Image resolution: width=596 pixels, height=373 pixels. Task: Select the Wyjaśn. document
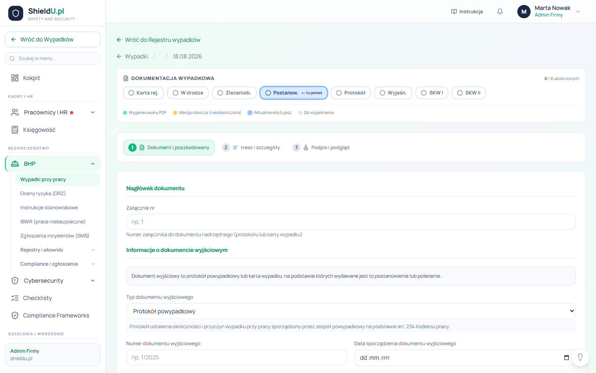393,93
